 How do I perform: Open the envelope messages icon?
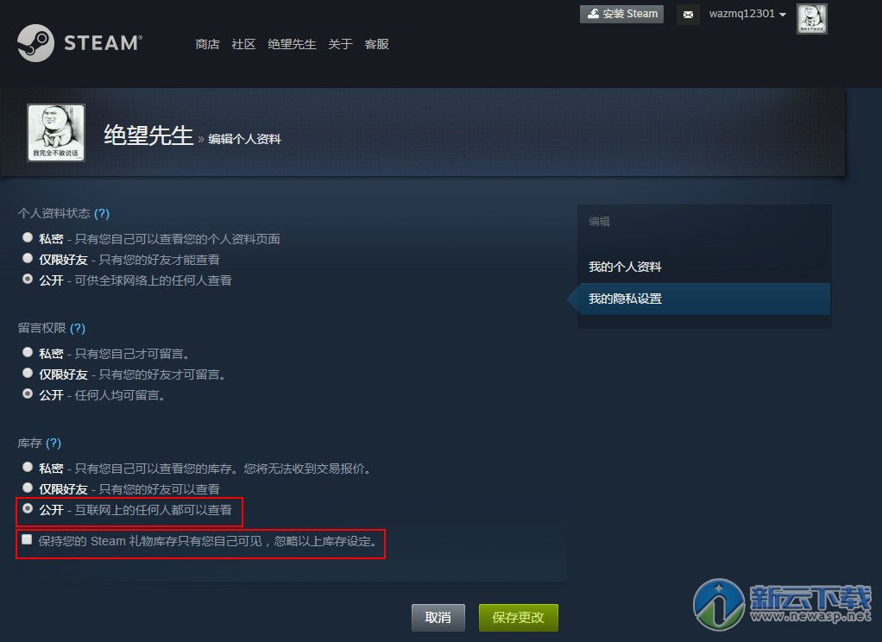[x=687, y=15]
